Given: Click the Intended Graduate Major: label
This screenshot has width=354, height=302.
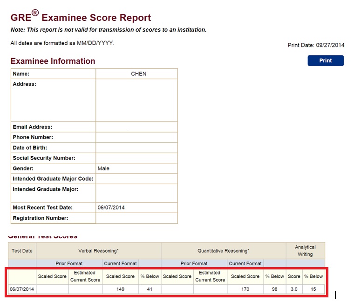Looking at the screenshot, I should coord(45,189).
